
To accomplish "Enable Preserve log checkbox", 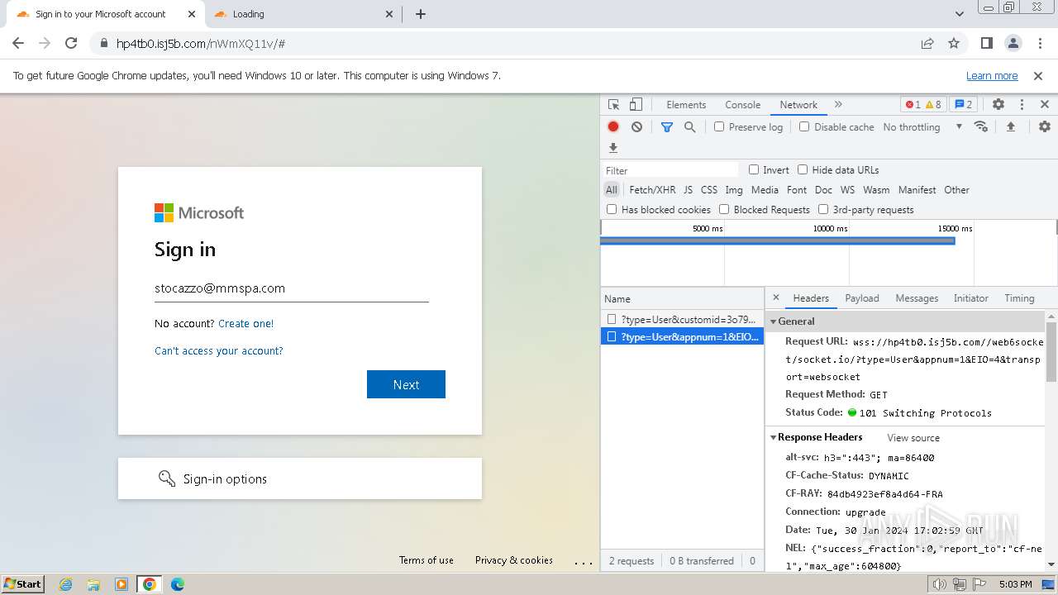I will 719,126.
